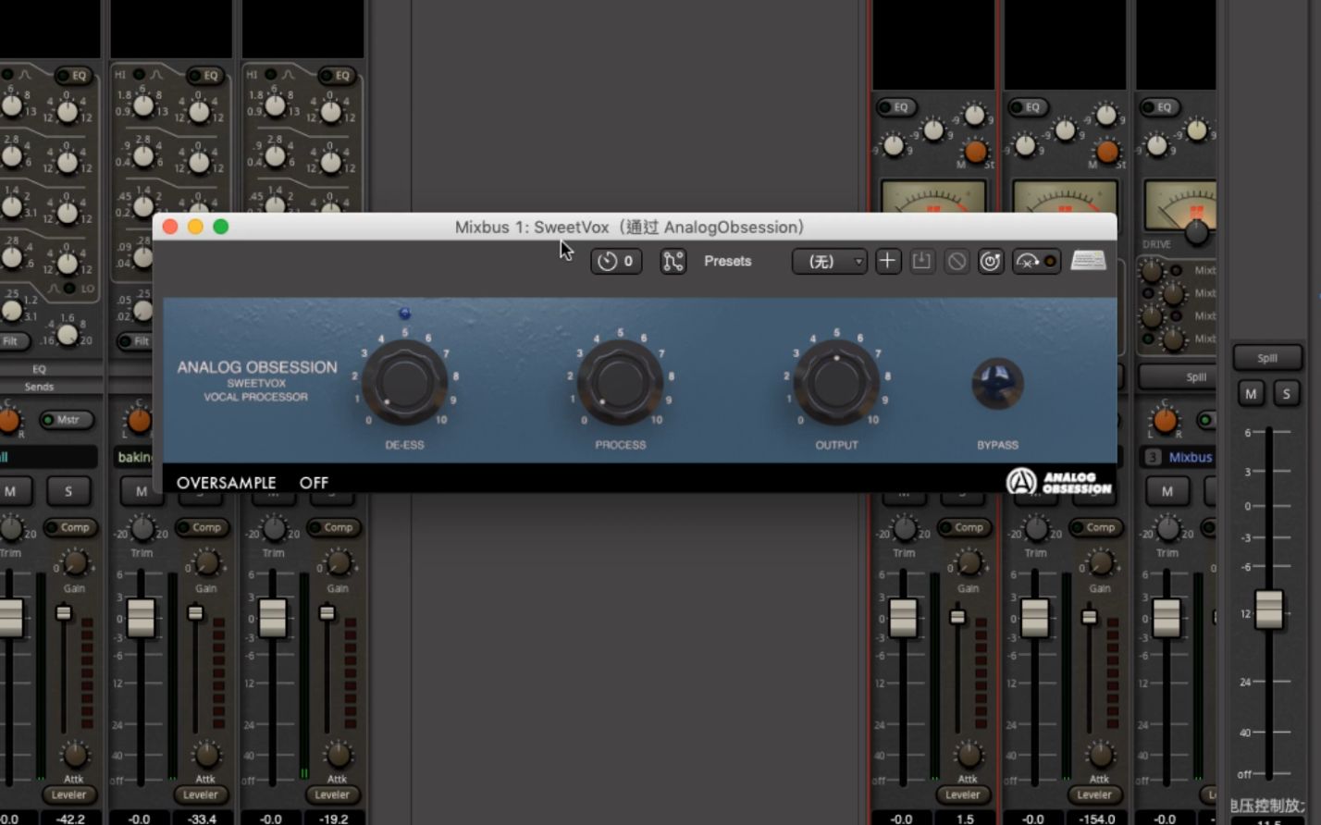The height and width of the screenshot is (825, 1321).
Task: Open the presets dropdown showing (无)
Action: tap(830, 262)
